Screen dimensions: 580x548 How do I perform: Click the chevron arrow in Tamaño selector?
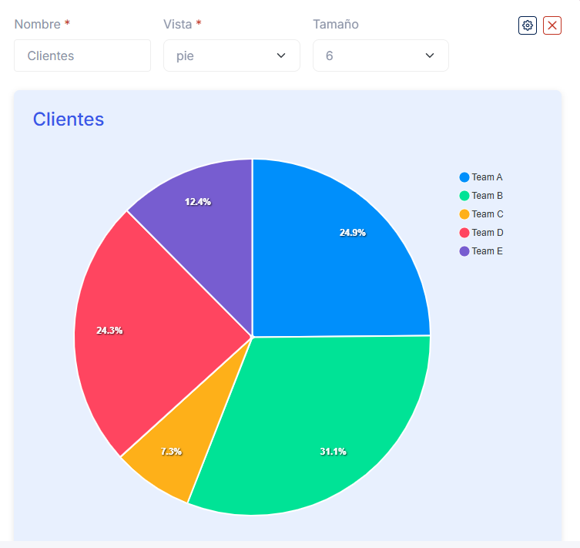[430, 55]
